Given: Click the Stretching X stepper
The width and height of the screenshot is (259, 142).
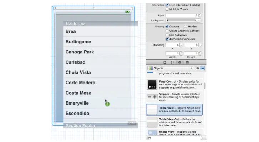Looking at the screenshot, I should [x=181, y=45].
